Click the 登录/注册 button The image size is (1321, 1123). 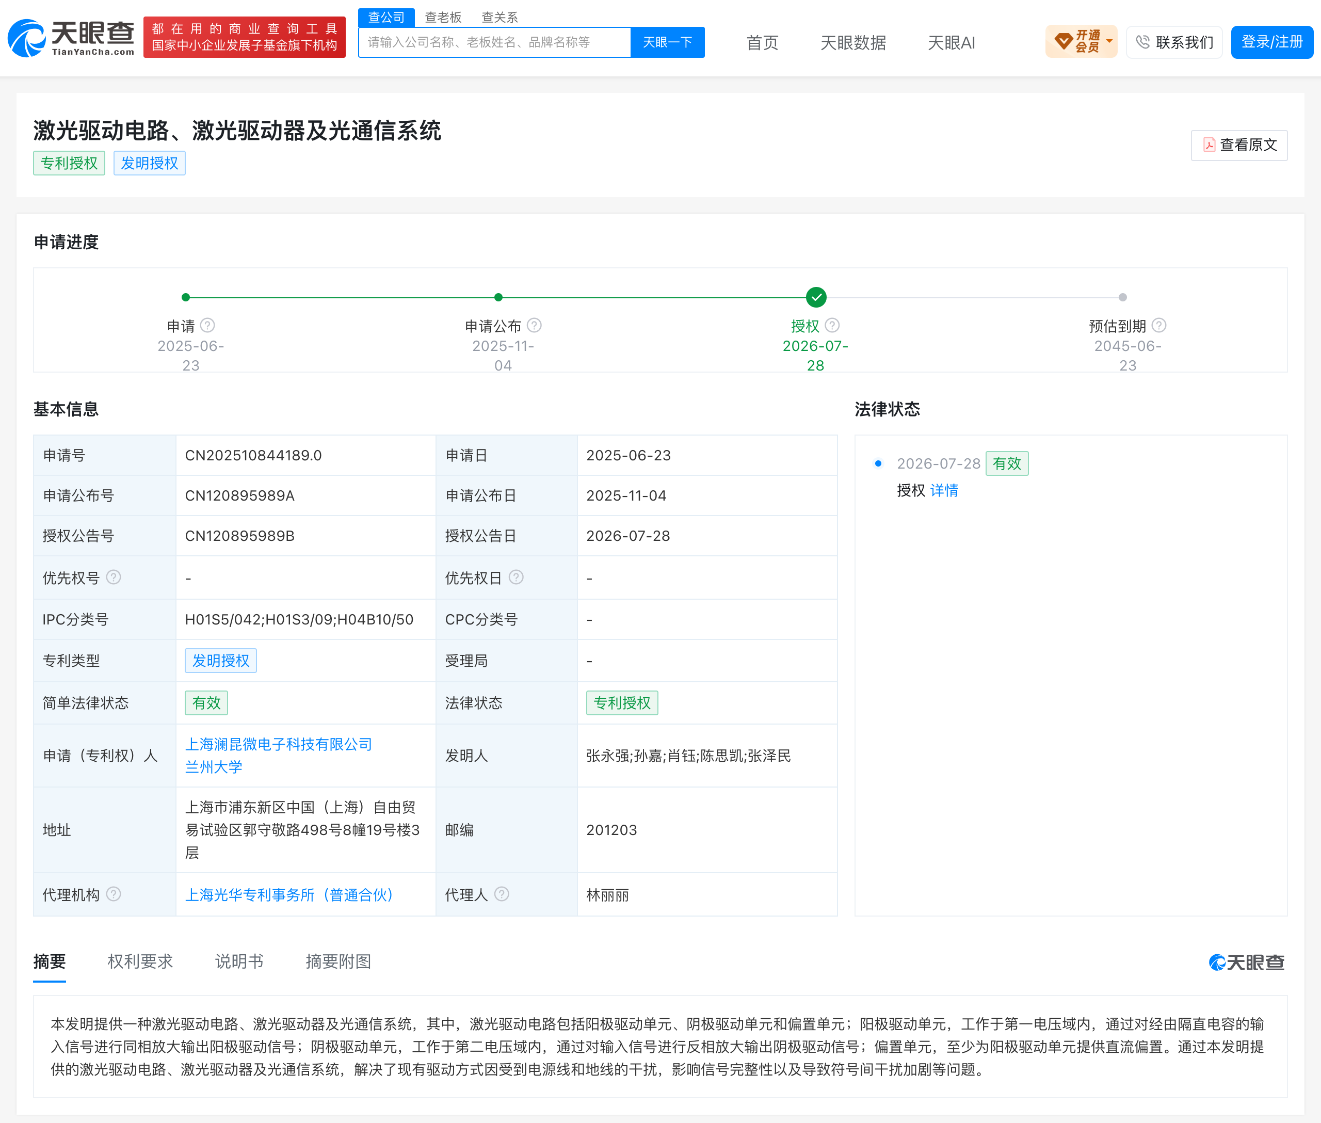(1271, 42)
